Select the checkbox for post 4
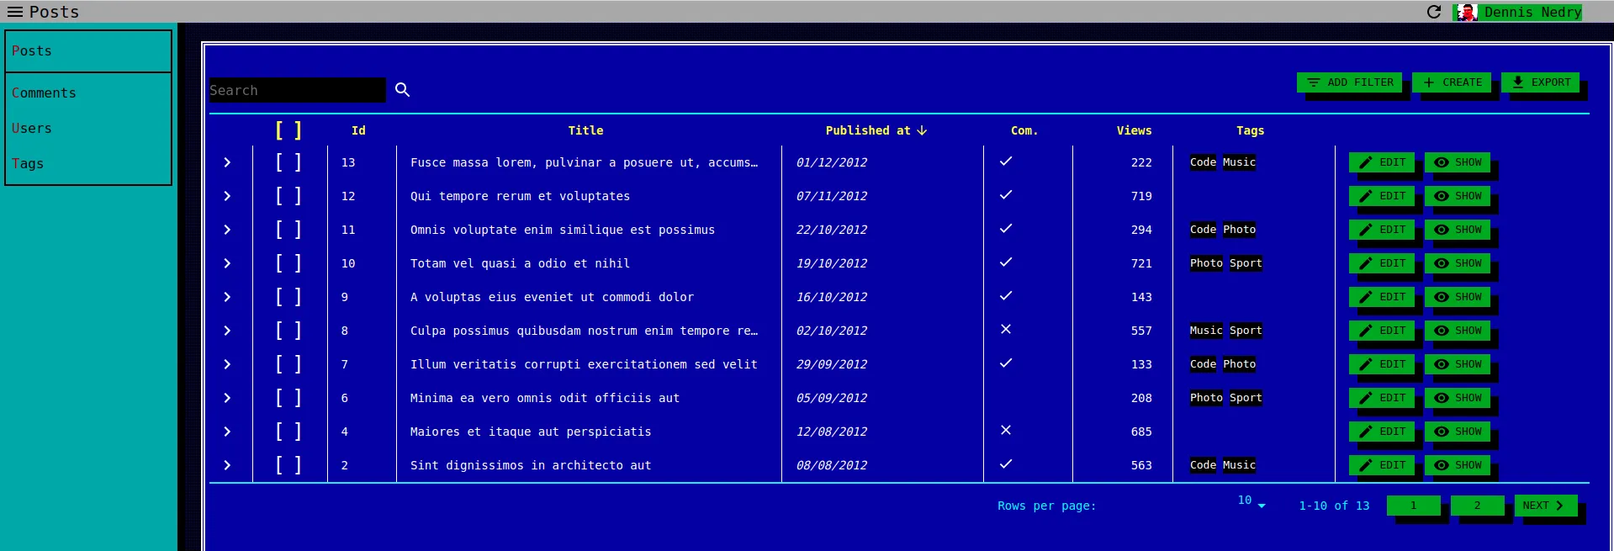This screenshot has width=1614, height=551. [x=288, y=432]
